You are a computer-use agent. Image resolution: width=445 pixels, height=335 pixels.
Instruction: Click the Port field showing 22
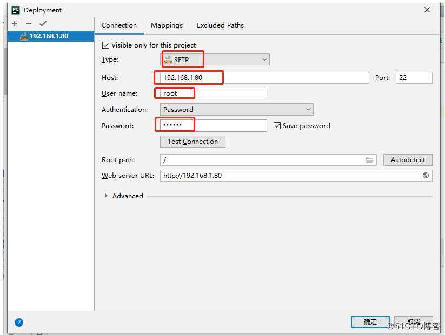click(x=414, y=78)
